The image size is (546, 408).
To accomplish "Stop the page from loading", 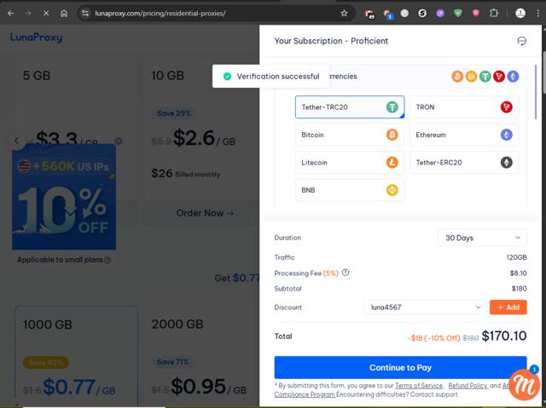I will [x=46, y=14].
